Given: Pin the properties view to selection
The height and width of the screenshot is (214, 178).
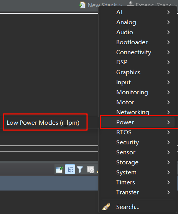Looking at the screenshot, I should (59, 169).
